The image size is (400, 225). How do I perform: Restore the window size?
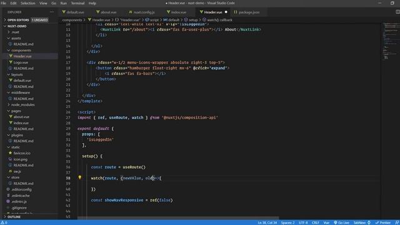392,3
